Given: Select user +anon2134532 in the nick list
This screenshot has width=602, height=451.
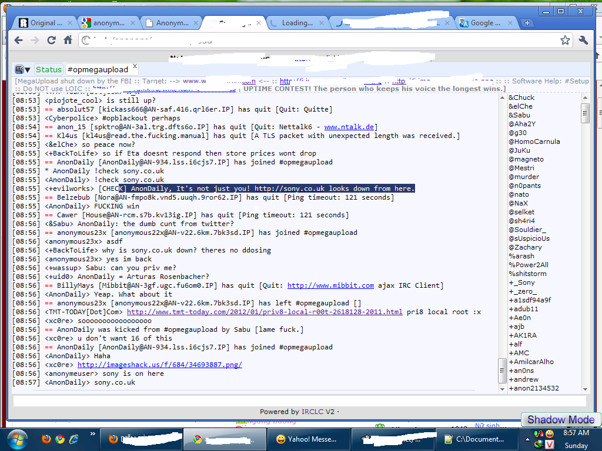Looking at the screenshot, I should pyautogui.click(x=534, y=388).
